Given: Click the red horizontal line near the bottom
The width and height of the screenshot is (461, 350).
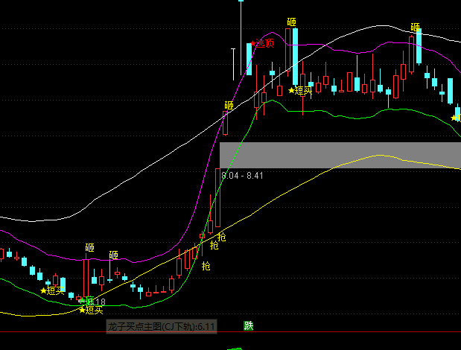Looking at the screenshot, I should 223,331.
